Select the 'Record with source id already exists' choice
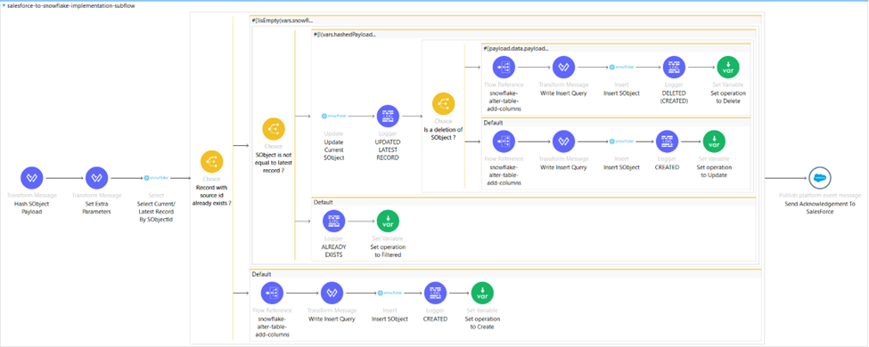The image size is (869, 347). tap(211, 161)
